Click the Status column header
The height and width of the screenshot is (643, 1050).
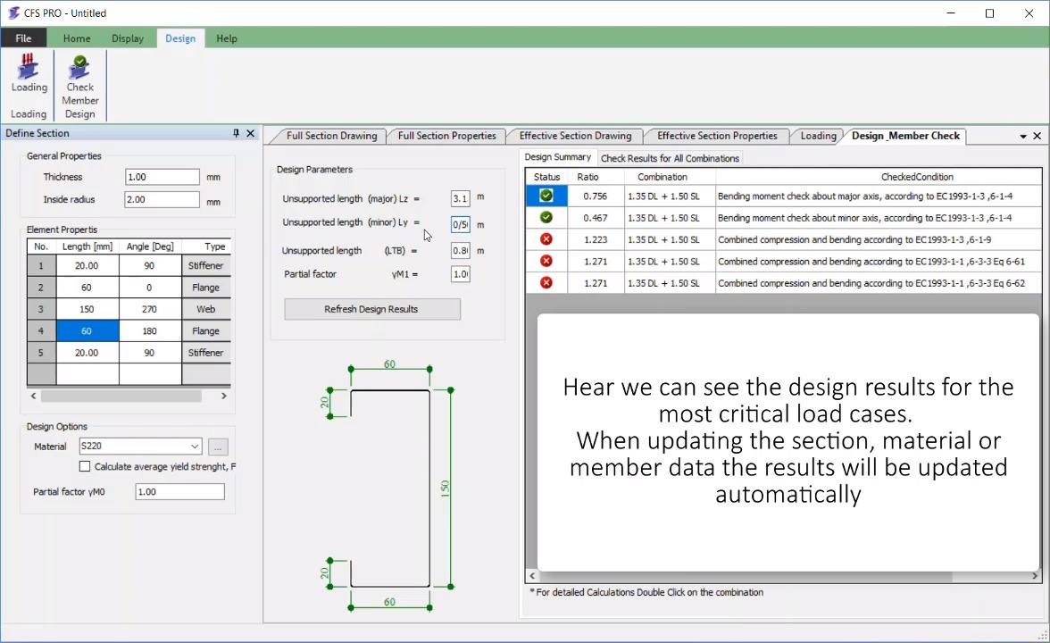click(546, 177)
